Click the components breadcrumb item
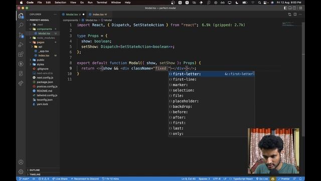This screenshot has height=181, width=321. point(70,20)
